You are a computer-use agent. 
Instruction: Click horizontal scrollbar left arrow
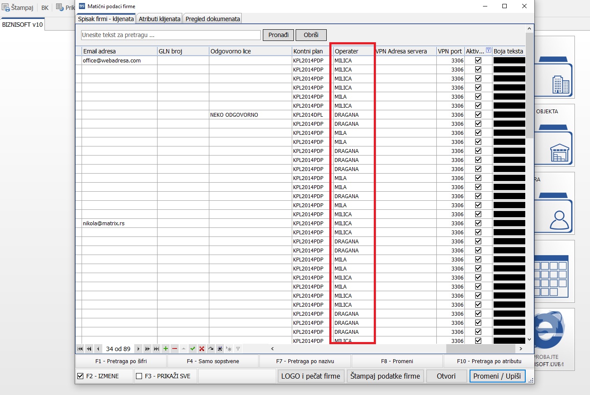tap(272, 349)
